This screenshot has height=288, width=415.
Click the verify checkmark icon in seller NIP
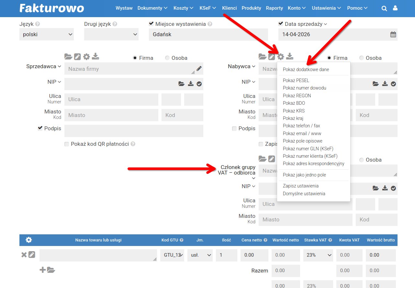(199, 84)
